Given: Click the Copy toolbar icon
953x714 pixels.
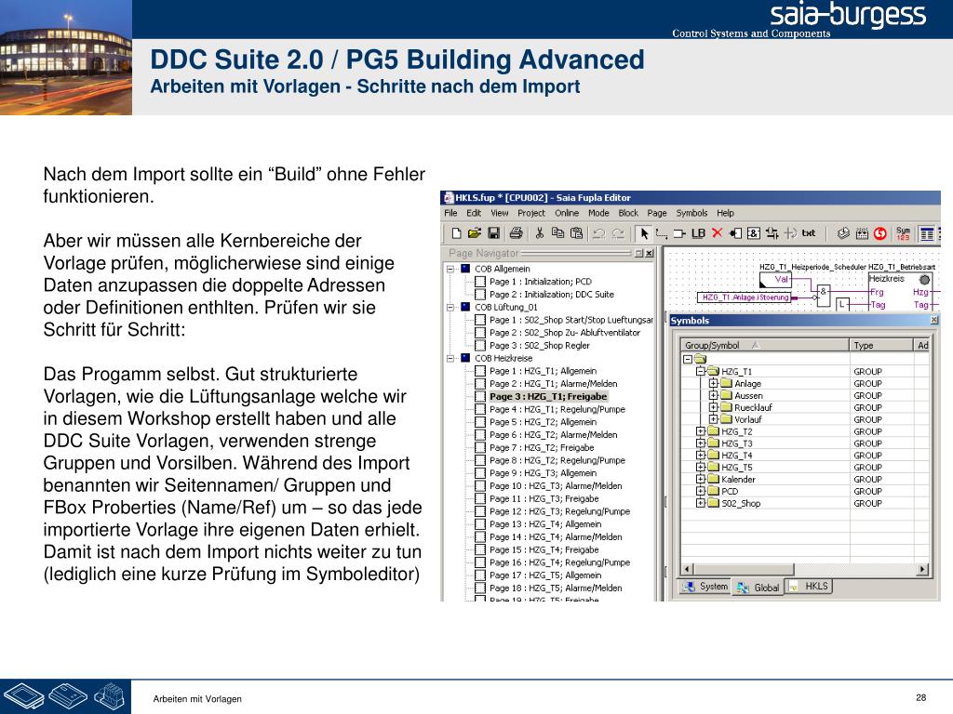Looking at the screenshot, I should coord(557,233).
